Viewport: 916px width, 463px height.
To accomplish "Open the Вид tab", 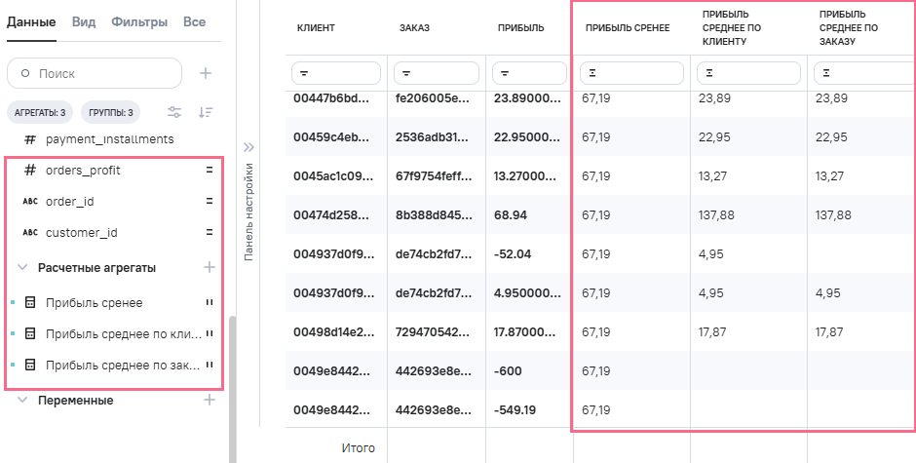I will [84, 21].
